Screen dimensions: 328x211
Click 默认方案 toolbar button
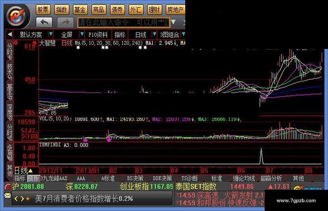31,35
